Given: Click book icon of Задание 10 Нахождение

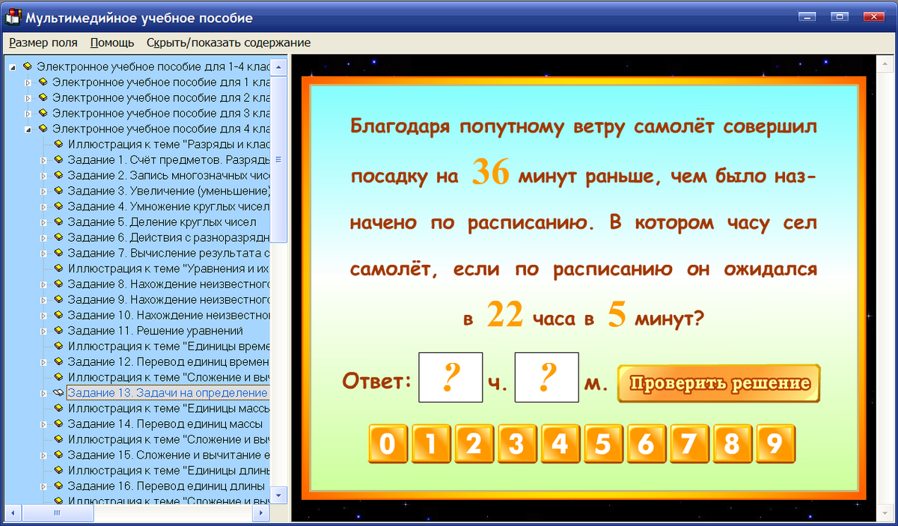Looking at the screenshot, I should [58, 315].
